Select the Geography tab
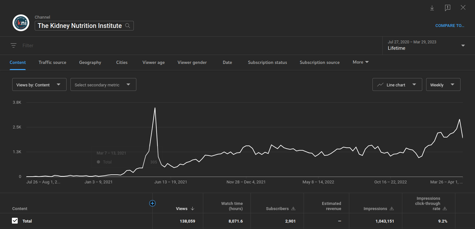This screenshot has height=229, width=475. pos(90,62)
